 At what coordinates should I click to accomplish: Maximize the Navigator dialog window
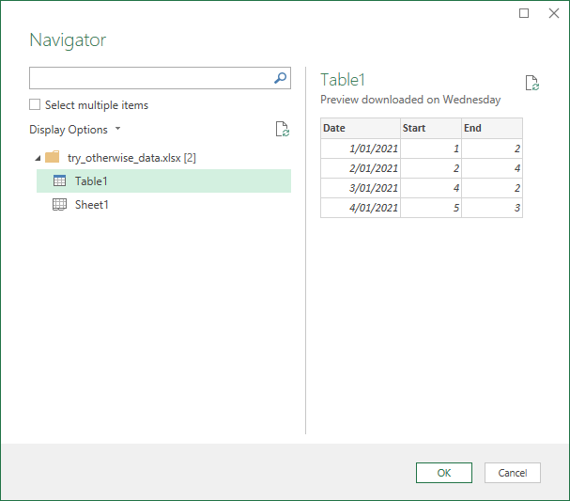pyautogui.click(x=524, y=13)
